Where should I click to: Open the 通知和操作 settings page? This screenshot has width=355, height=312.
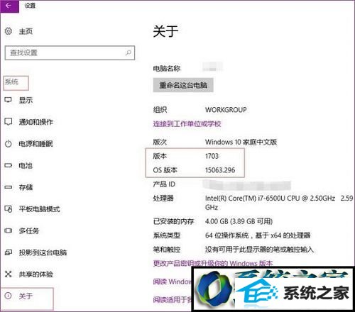click(x=36, y=122)
